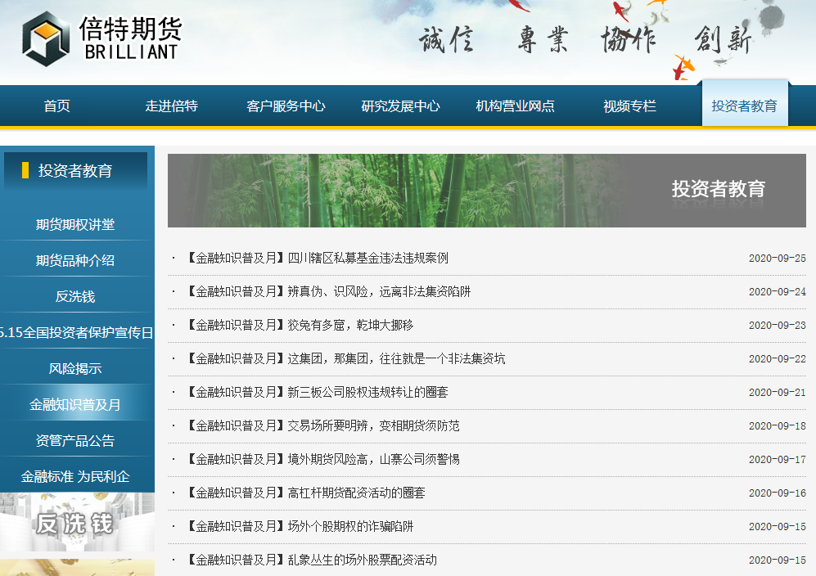Select 期货品种介绍 sidebar entry
This screenshot has width=816, height=576.
point(75,261)
